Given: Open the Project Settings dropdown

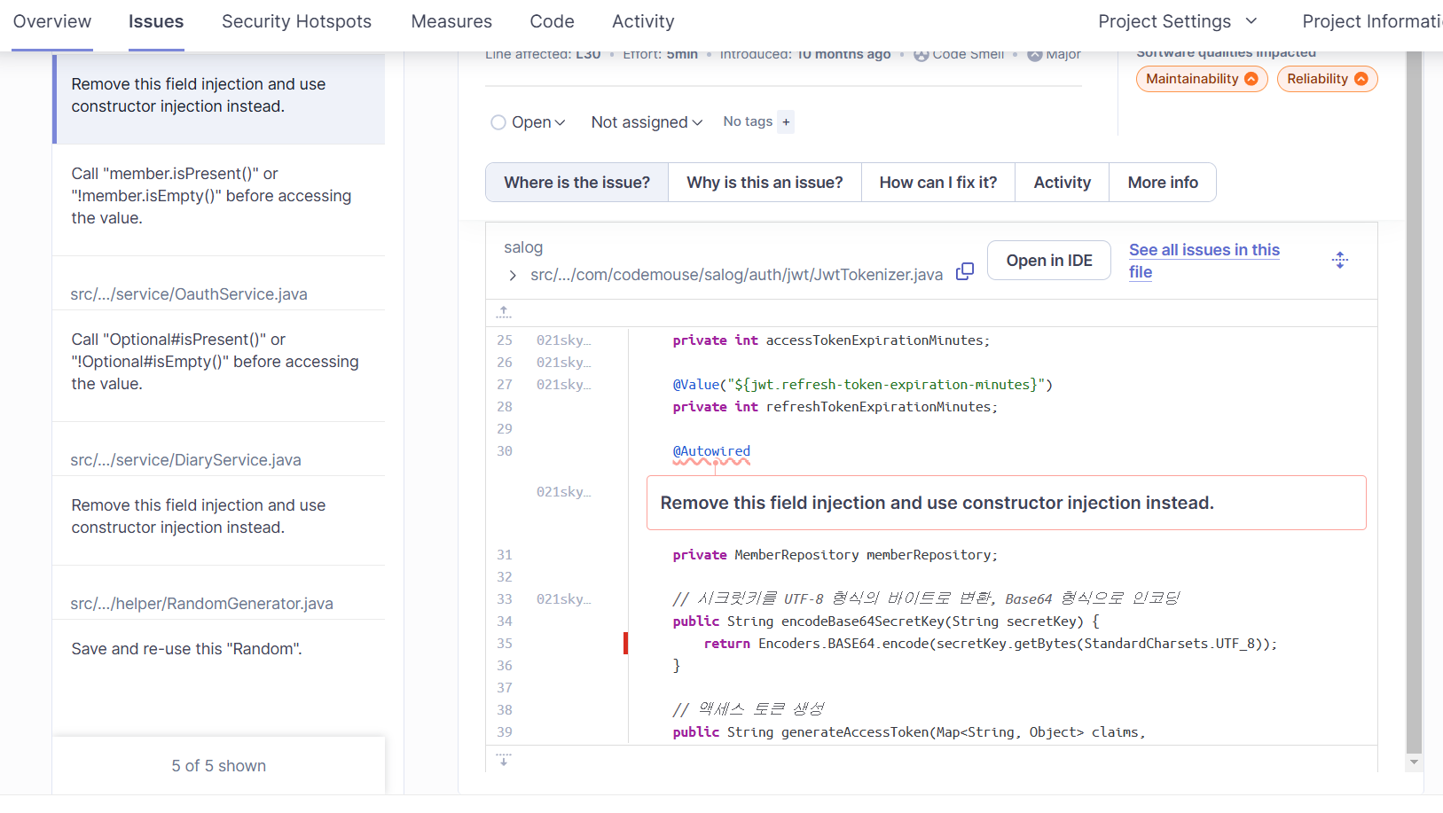Looking at the screenshot, I should (x=1178, y=21).
